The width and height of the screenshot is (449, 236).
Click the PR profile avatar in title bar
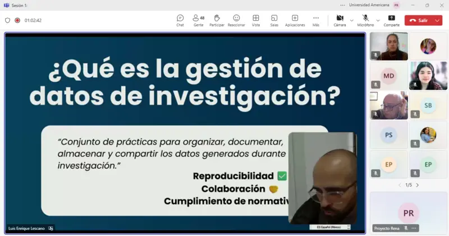coord(396,5)
